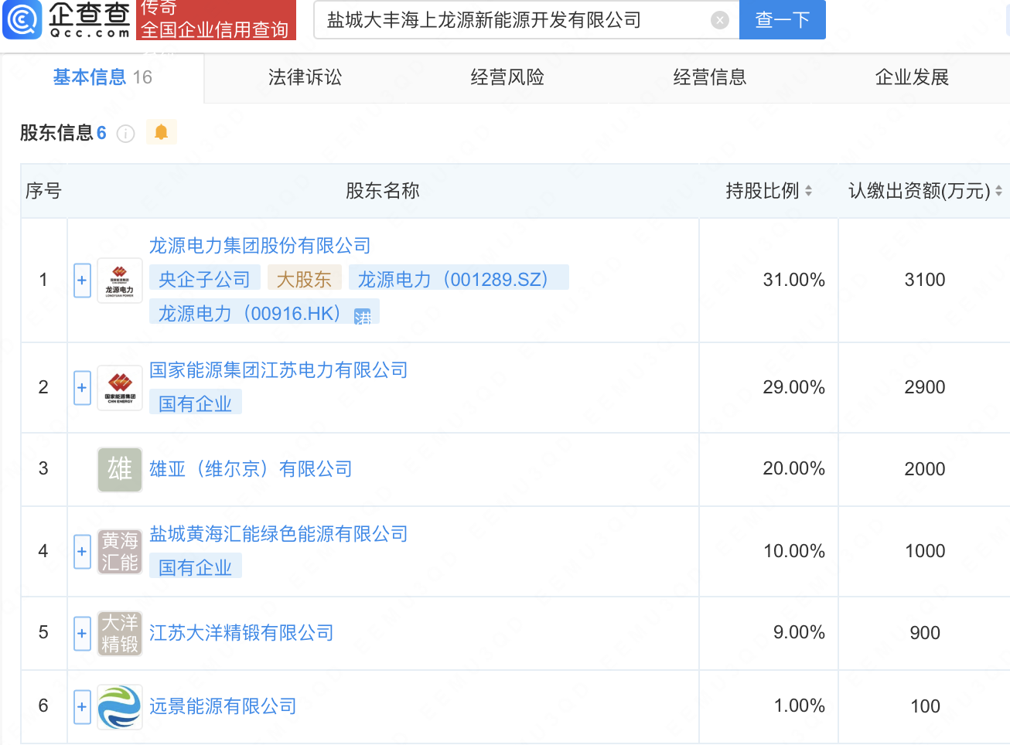Click CHN Energy company logo
This screenshot has height=745, width=1010.
tap(120, 387)
